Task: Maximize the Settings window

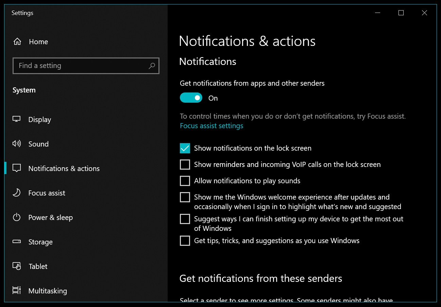Action: (x=401, y=13)
